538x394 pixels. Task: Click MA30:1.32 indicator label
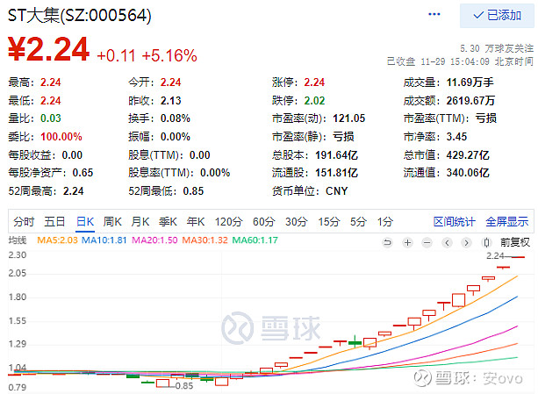(x=204, y=240)
